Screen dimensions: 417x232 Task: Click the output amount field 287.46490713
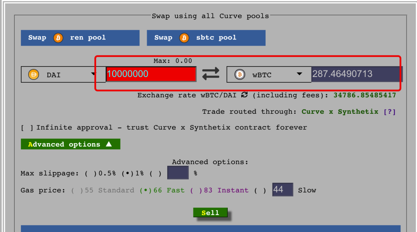tap(357, 74)
